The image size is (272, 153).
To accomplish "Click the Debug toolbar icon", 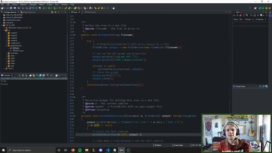I will pyautogui.click(x=44, y=8).
